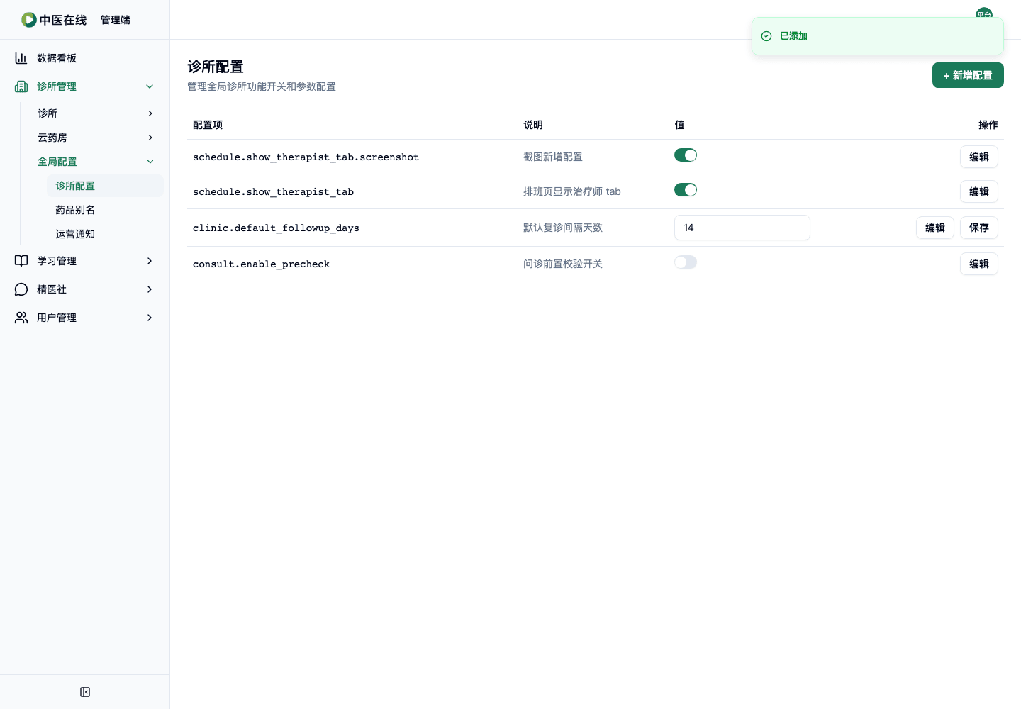Collapse the 诊所管理 chevron
Viewport: 1021px width, 709px height.
[150, 86]
